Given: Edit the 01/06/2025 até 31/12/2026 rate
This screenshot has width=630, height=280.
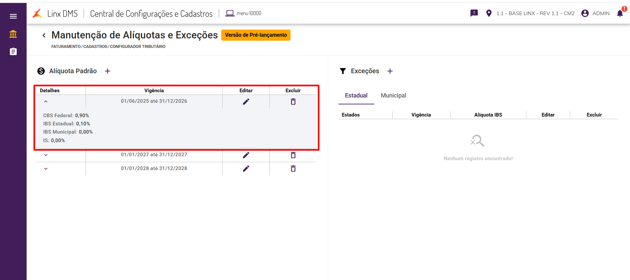Looking at the screenshot, I should point(246,102).
